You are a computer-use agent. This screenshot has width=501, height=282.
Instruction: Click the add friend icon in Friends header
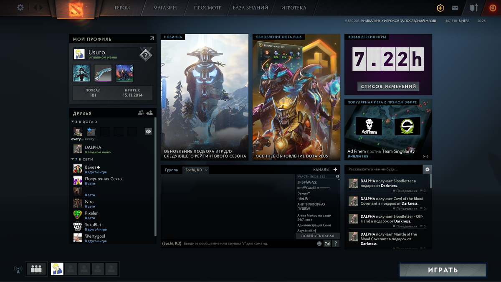[149, 113]
